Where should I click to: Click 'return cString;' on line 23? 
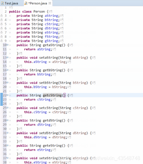[38, 100]
